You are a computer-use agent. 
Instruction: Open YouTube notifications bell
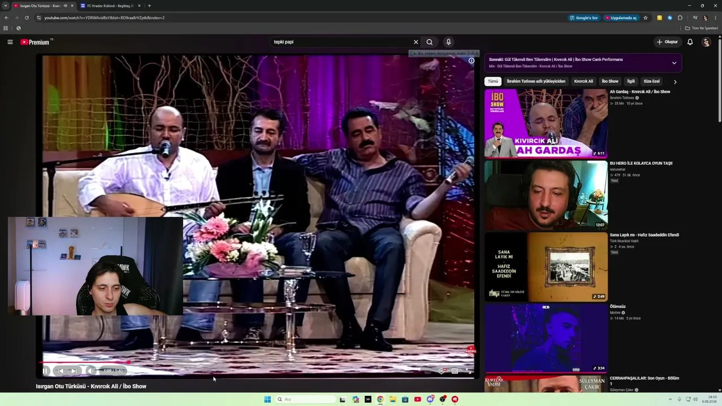[x=690, y=42]
